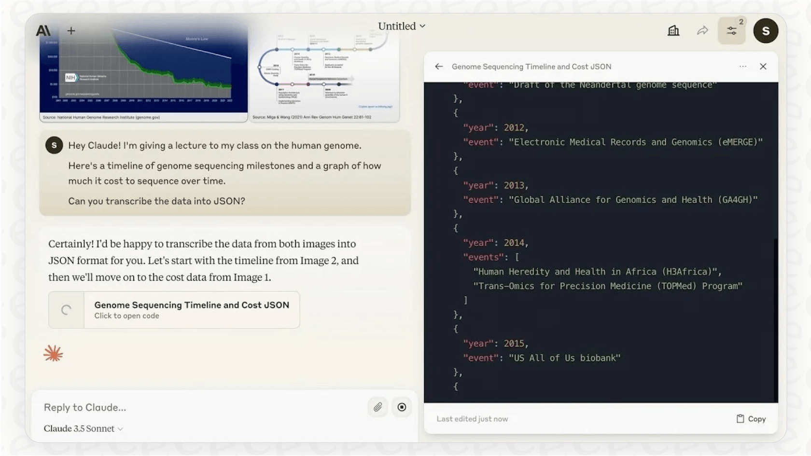
Task: Click the Anthropic logo
Action: tap(43, 30)
